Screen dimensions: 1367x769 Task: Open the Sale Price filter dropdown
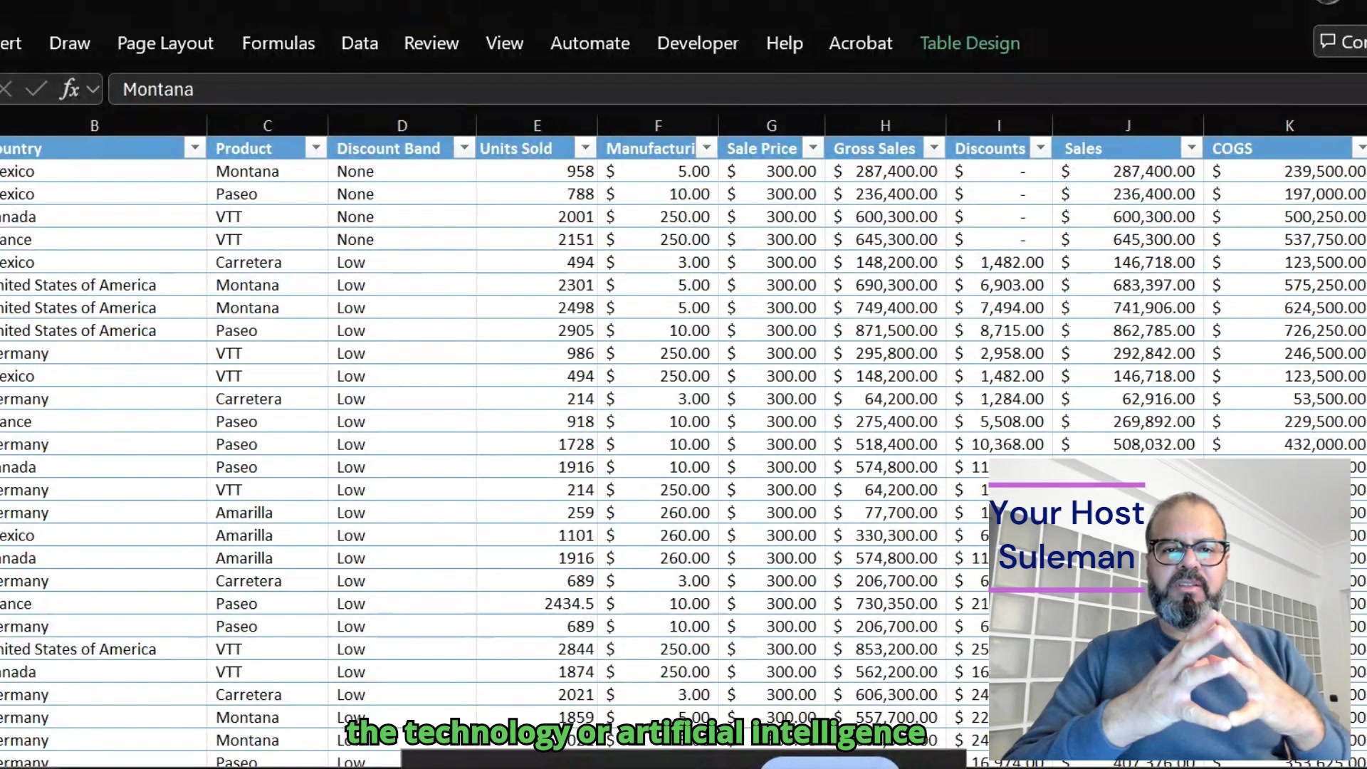click(813, 148)
